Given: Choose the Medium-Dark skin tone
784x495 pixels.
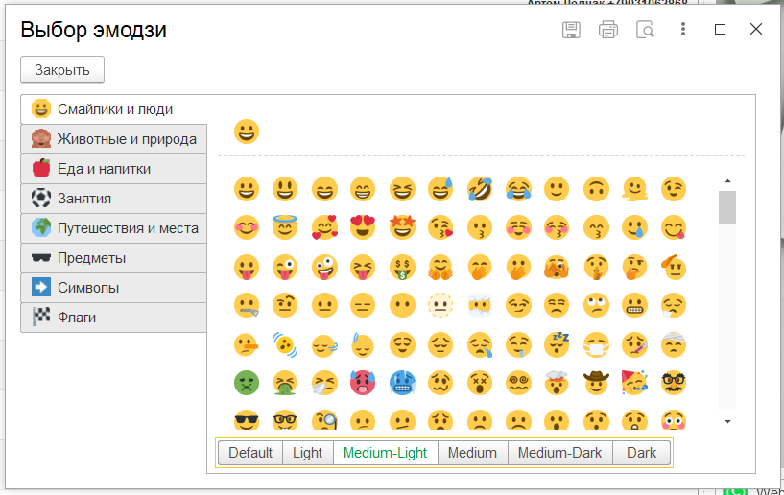Looking at the screenshot, I should (x=560, y=453).
